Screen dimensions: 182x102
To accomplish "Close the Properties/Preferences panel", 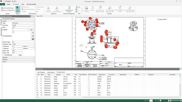I will point(34,16).
